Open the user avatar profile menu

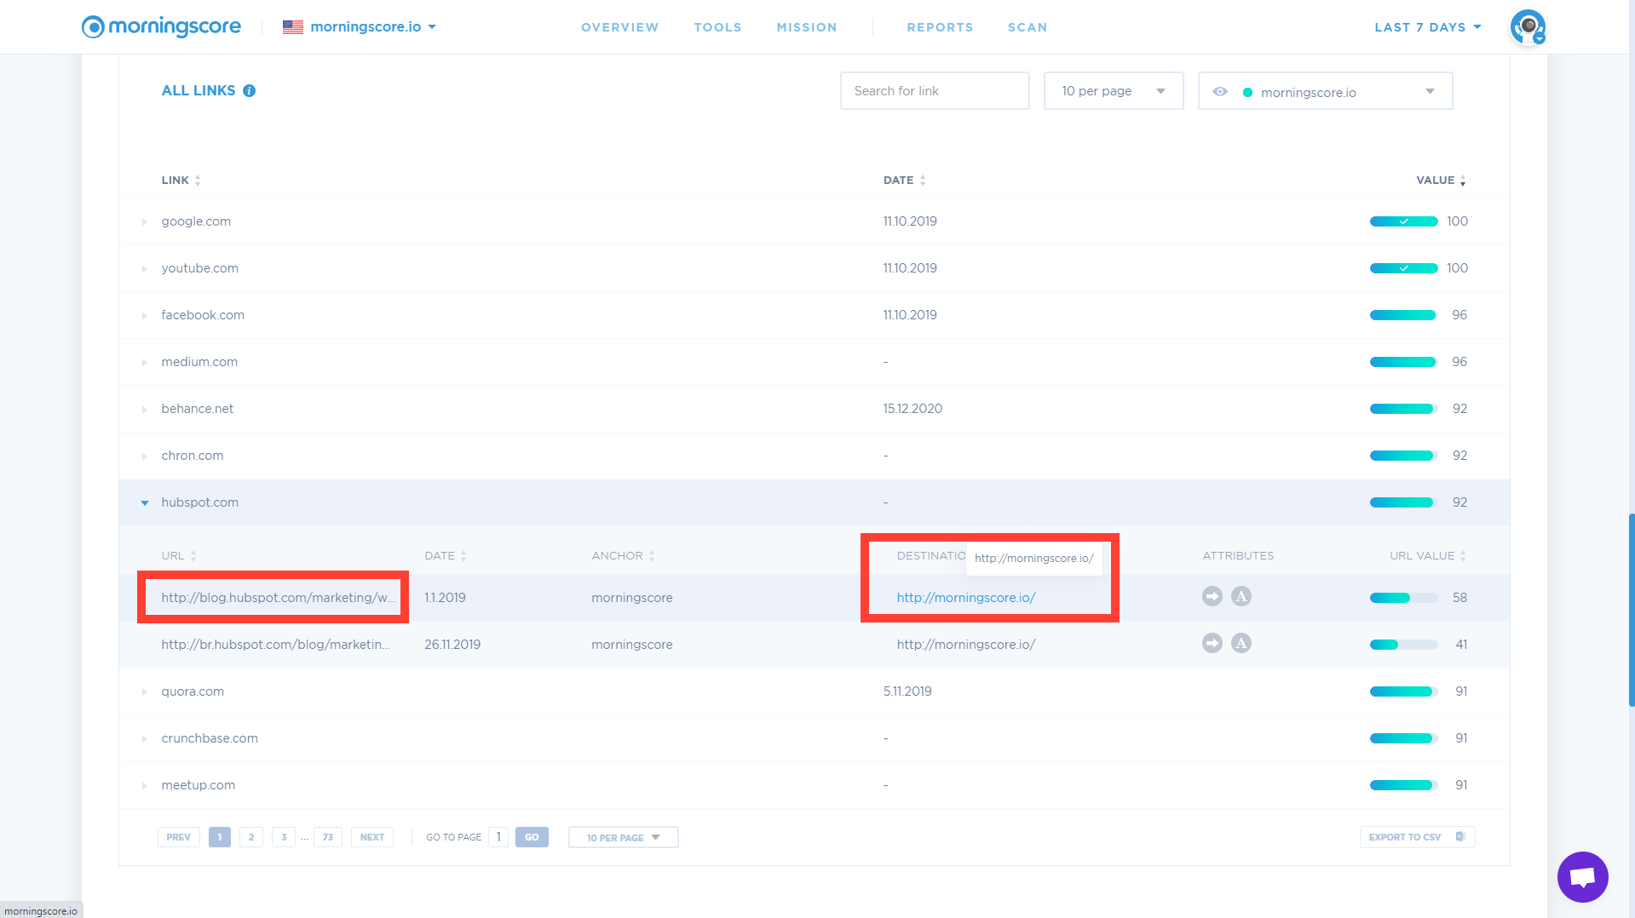(x=1528, y=27)
